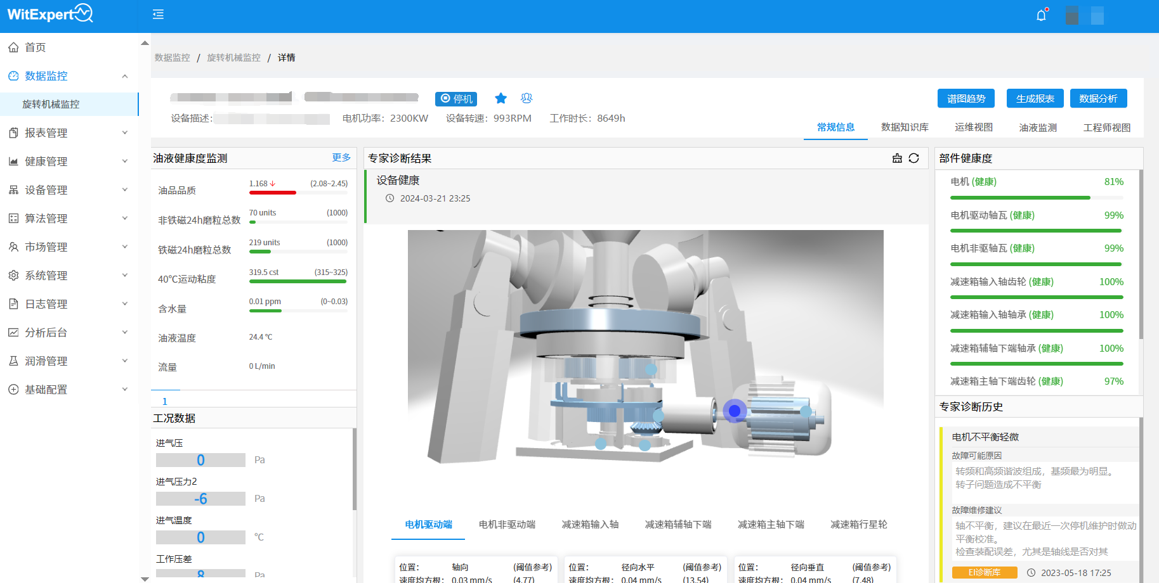Click the home icon for 首页

pyautogui.click(x=13, y=48)
